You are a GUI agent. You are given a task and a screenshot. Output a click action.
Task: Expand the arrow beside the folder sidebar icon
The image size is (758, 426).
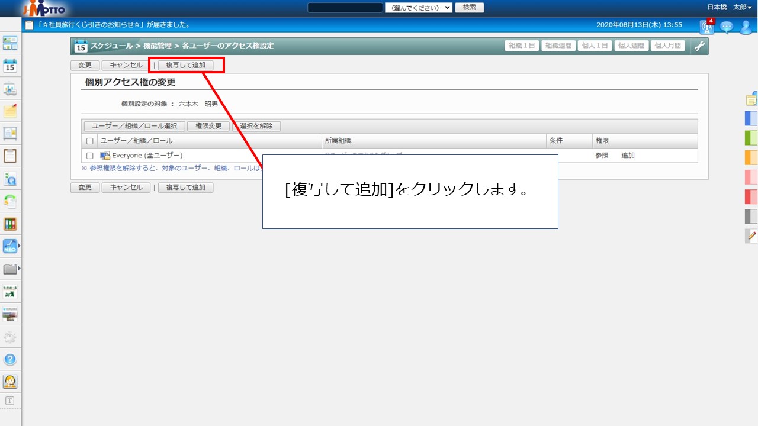point(20,269)
